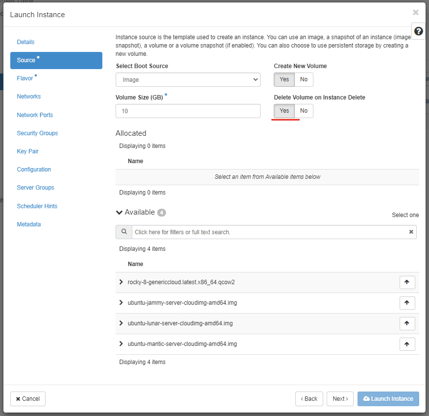
Task: Open the Select Boot Source dropdown
Action: (x=188, y=80)
